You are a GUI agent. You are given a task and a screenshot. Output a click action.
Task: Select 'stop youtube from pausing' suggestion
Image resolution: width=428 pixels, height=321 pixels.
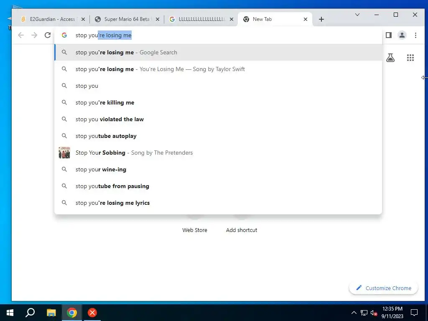218,186
